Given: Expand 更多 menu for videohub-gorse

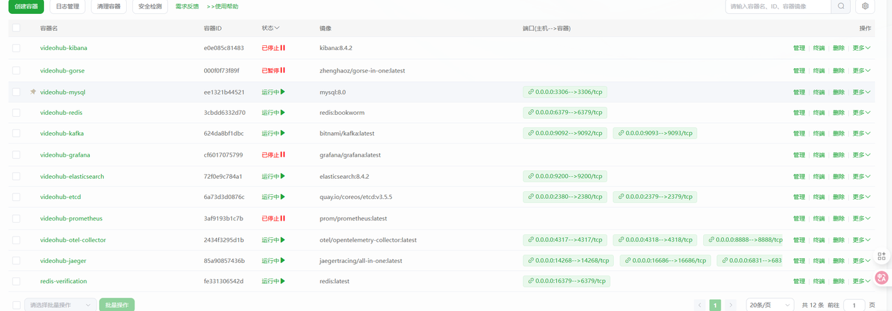Looking at the screenshot, I should click(861, 70).
